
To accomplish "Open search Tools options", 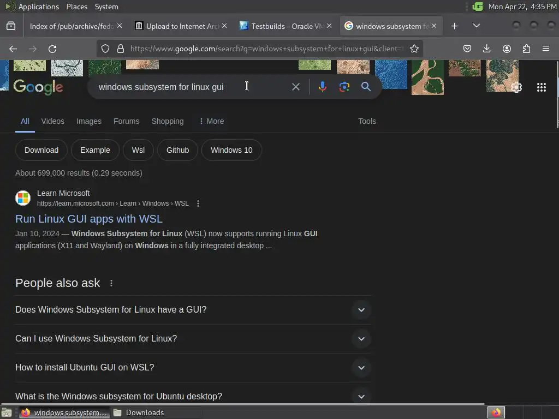I will (x=367, y=121).
